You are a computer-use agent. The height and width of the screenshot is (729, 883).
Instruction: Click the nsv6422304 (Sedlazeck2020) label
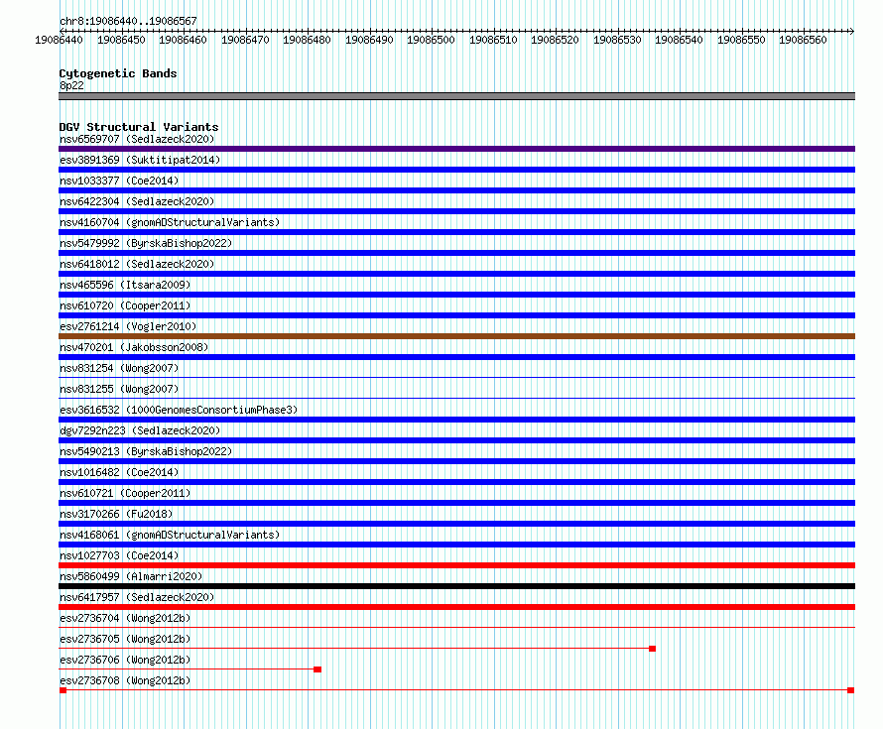coord(137,201)
